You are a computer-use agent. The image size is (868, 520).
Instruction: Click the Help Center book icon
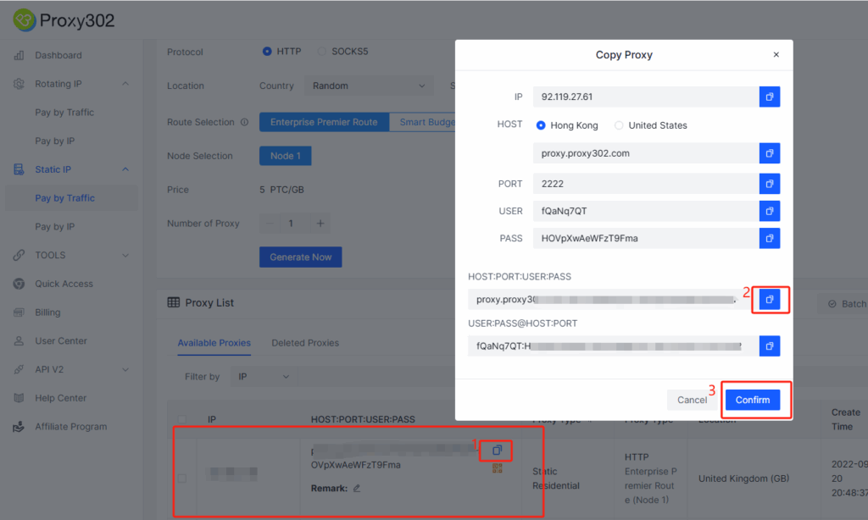point(19,398)
